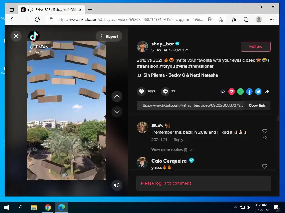The height and width of the screenshot is (213, 285).
Task: Go to the next video with down arrow
Action: pyautogui.click(x=117, y=112)
